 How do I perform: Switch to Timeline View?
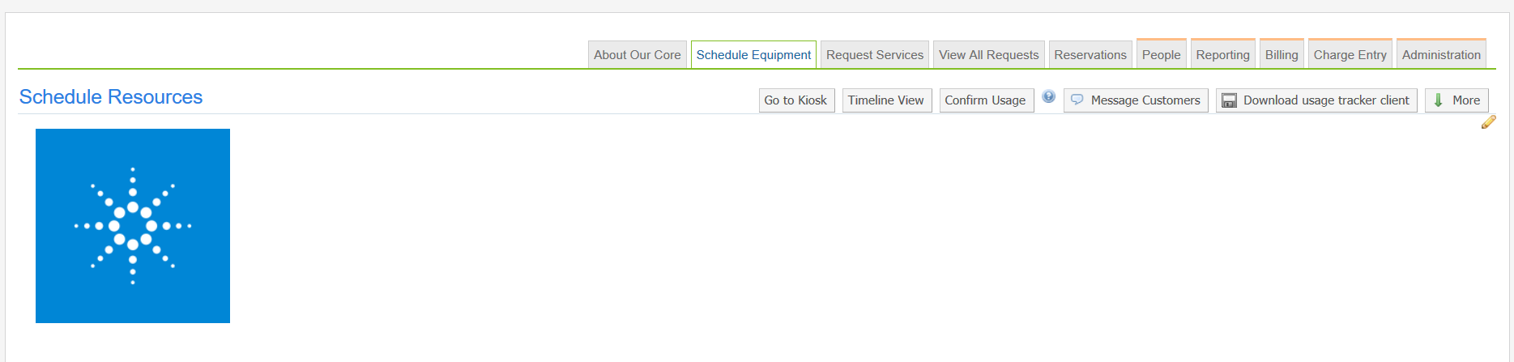pos(886,100)
